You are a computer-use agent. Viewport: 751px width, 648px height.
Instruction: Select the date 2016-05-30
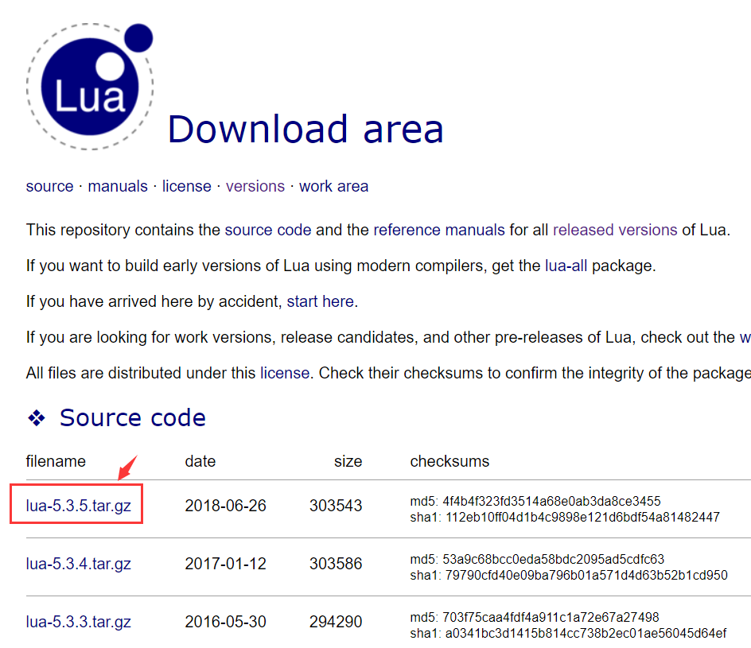[226, 622]
